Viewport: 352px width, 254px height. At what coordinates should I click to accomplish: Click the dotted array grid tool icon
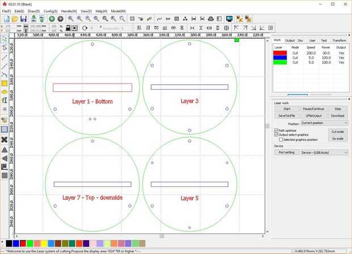(x=5, y=176)
